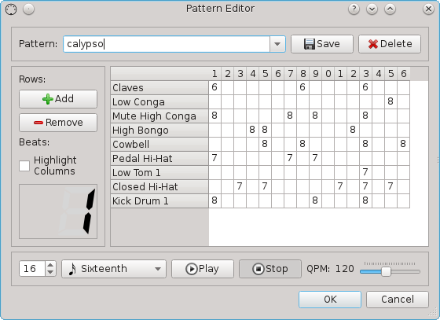The width and height of the screenshot is (440, 320).
Task: Open the Pattern name dropdown arrow
Action: coord(277,44)
